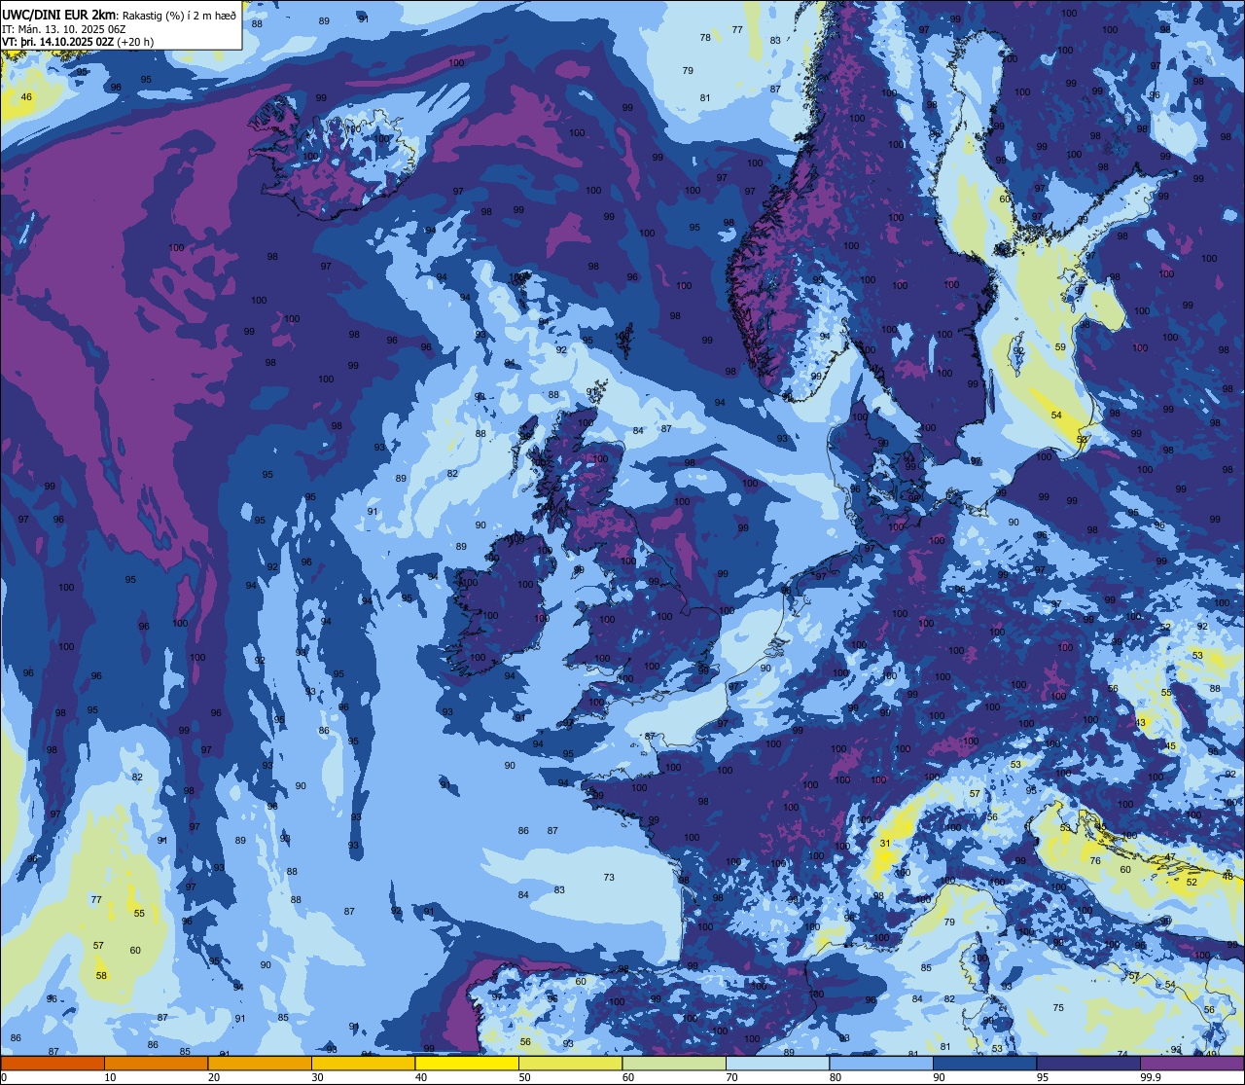Screen dimensions: 1245x1085
Task: Click the humidity value 48 on the map
Action: click(x=1227, y=876)
